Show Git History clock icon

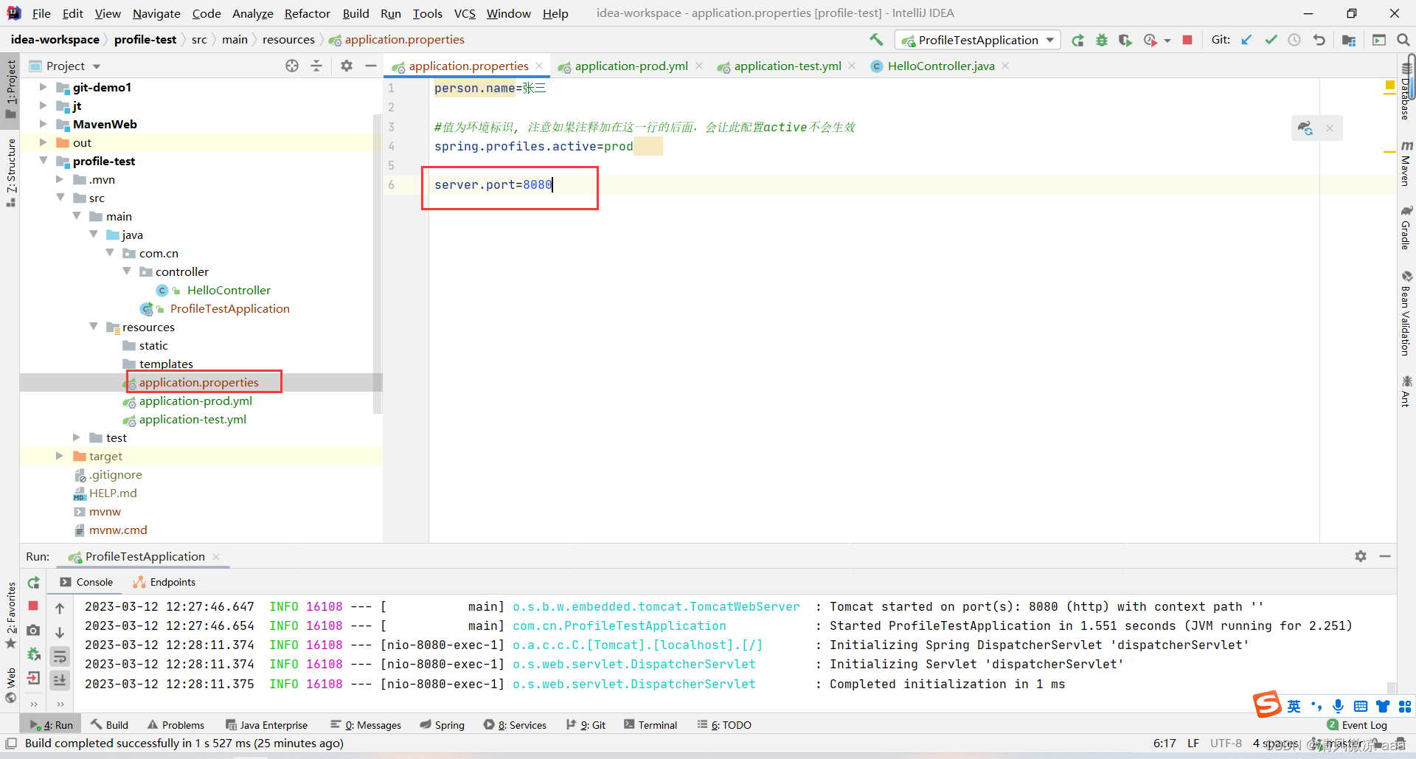(1294, 40)
